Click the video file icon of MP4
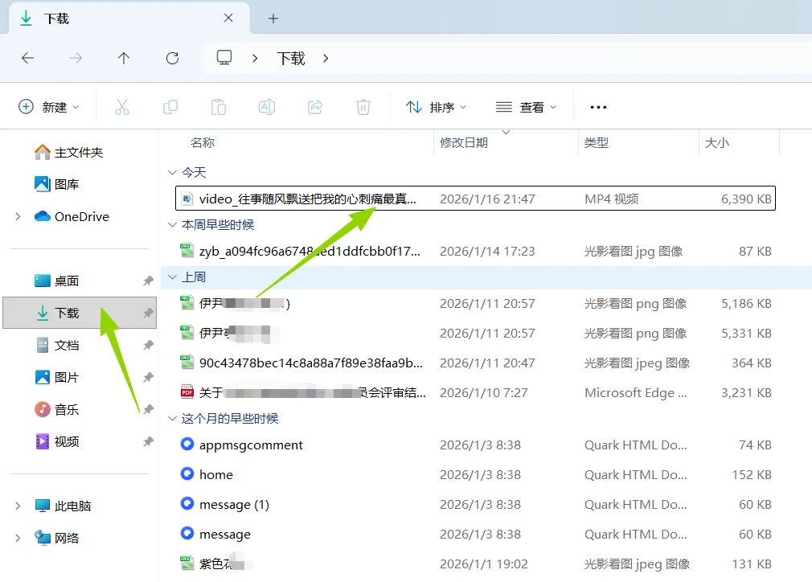The image size is (812, 582). [x=187, y=199]
